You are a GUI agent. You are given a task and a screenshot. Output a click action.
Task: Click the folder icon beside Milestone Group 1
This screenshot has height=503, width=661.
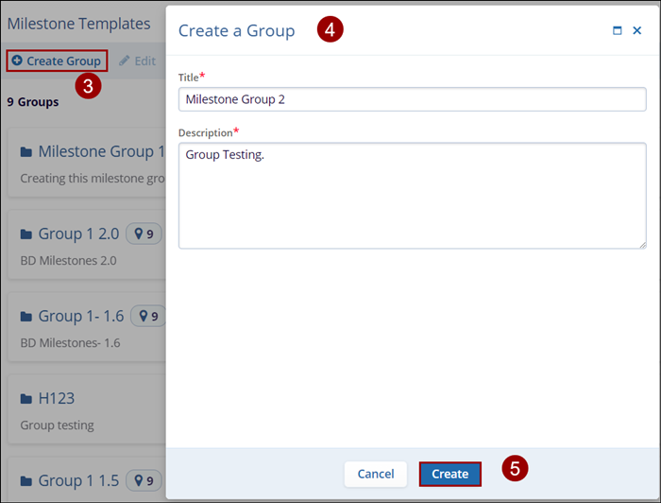25,152
